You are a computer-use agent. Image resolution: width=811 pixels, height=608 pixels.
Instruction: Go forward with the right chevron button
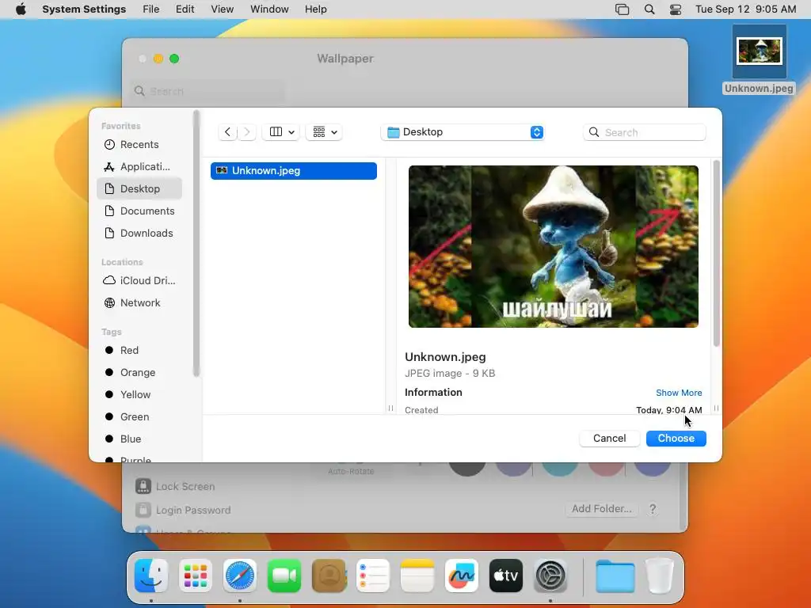(247, 132)
